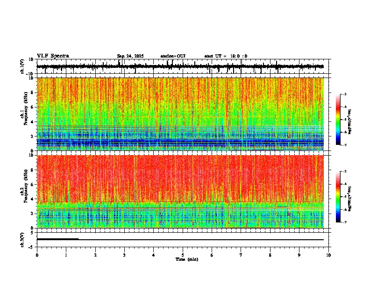The width and height of the screenshot is (370, 286).
Task: Click the "-5" tick on ch.3(V) axis
Action: (x=31, y=247)
